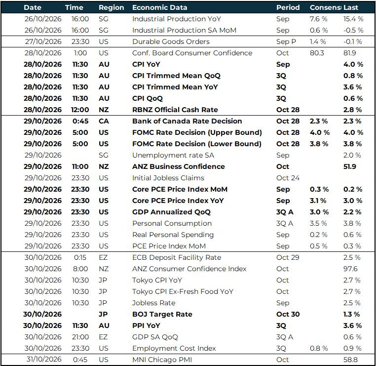Click the 58.8 last value
The width and height of the screenshot is (376, 366).
coord(350,360)
